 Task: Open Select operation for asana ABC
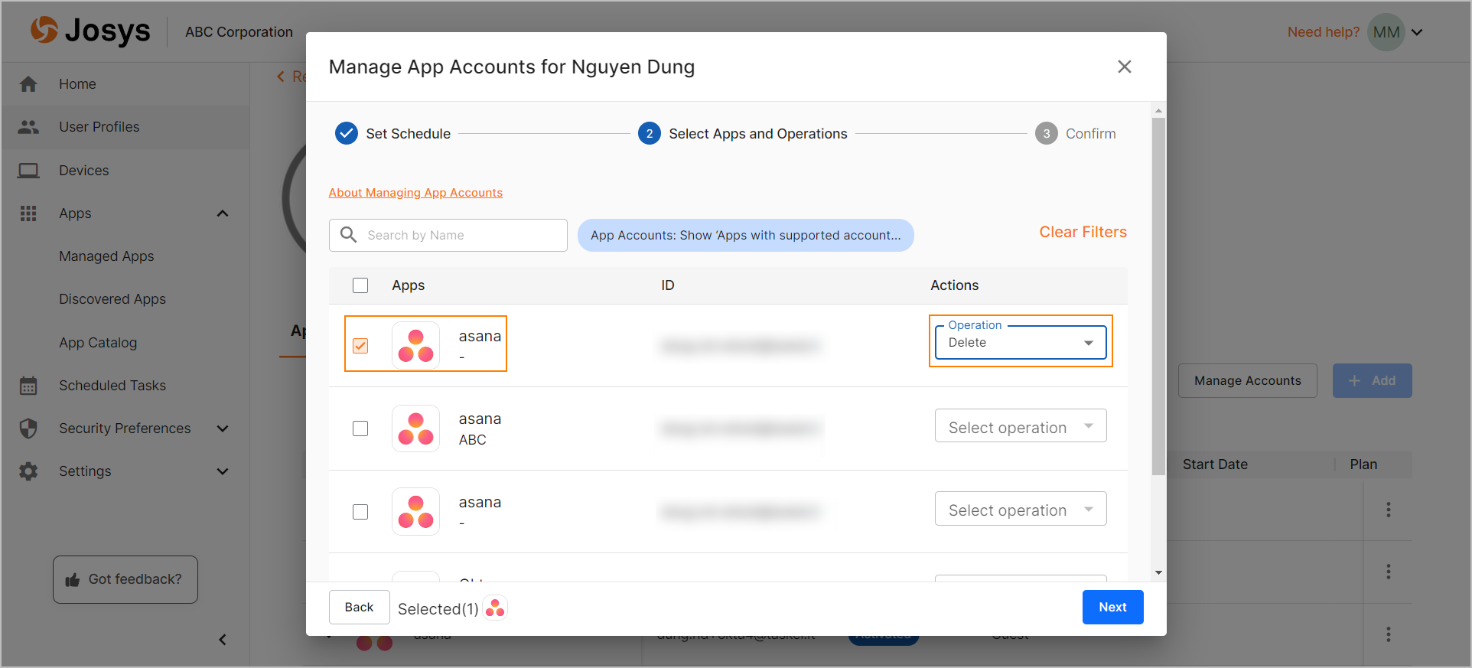[1021, 426]
